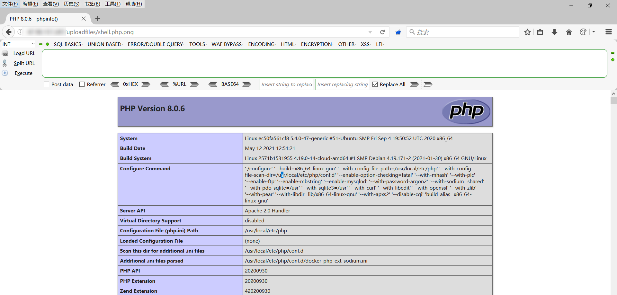Reload the current page
Viewport: 617px width, 295px height.
[382, 32]
